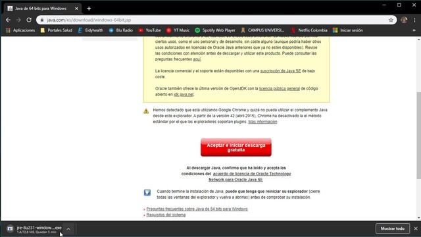Open the Portales Salud bookmark folder
Screen dimensions: 421x237
(57, 30)
